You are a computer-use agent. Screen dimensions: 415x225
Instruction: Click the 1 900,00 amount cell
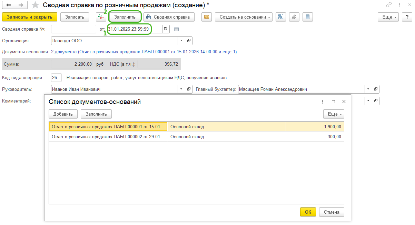315,127
